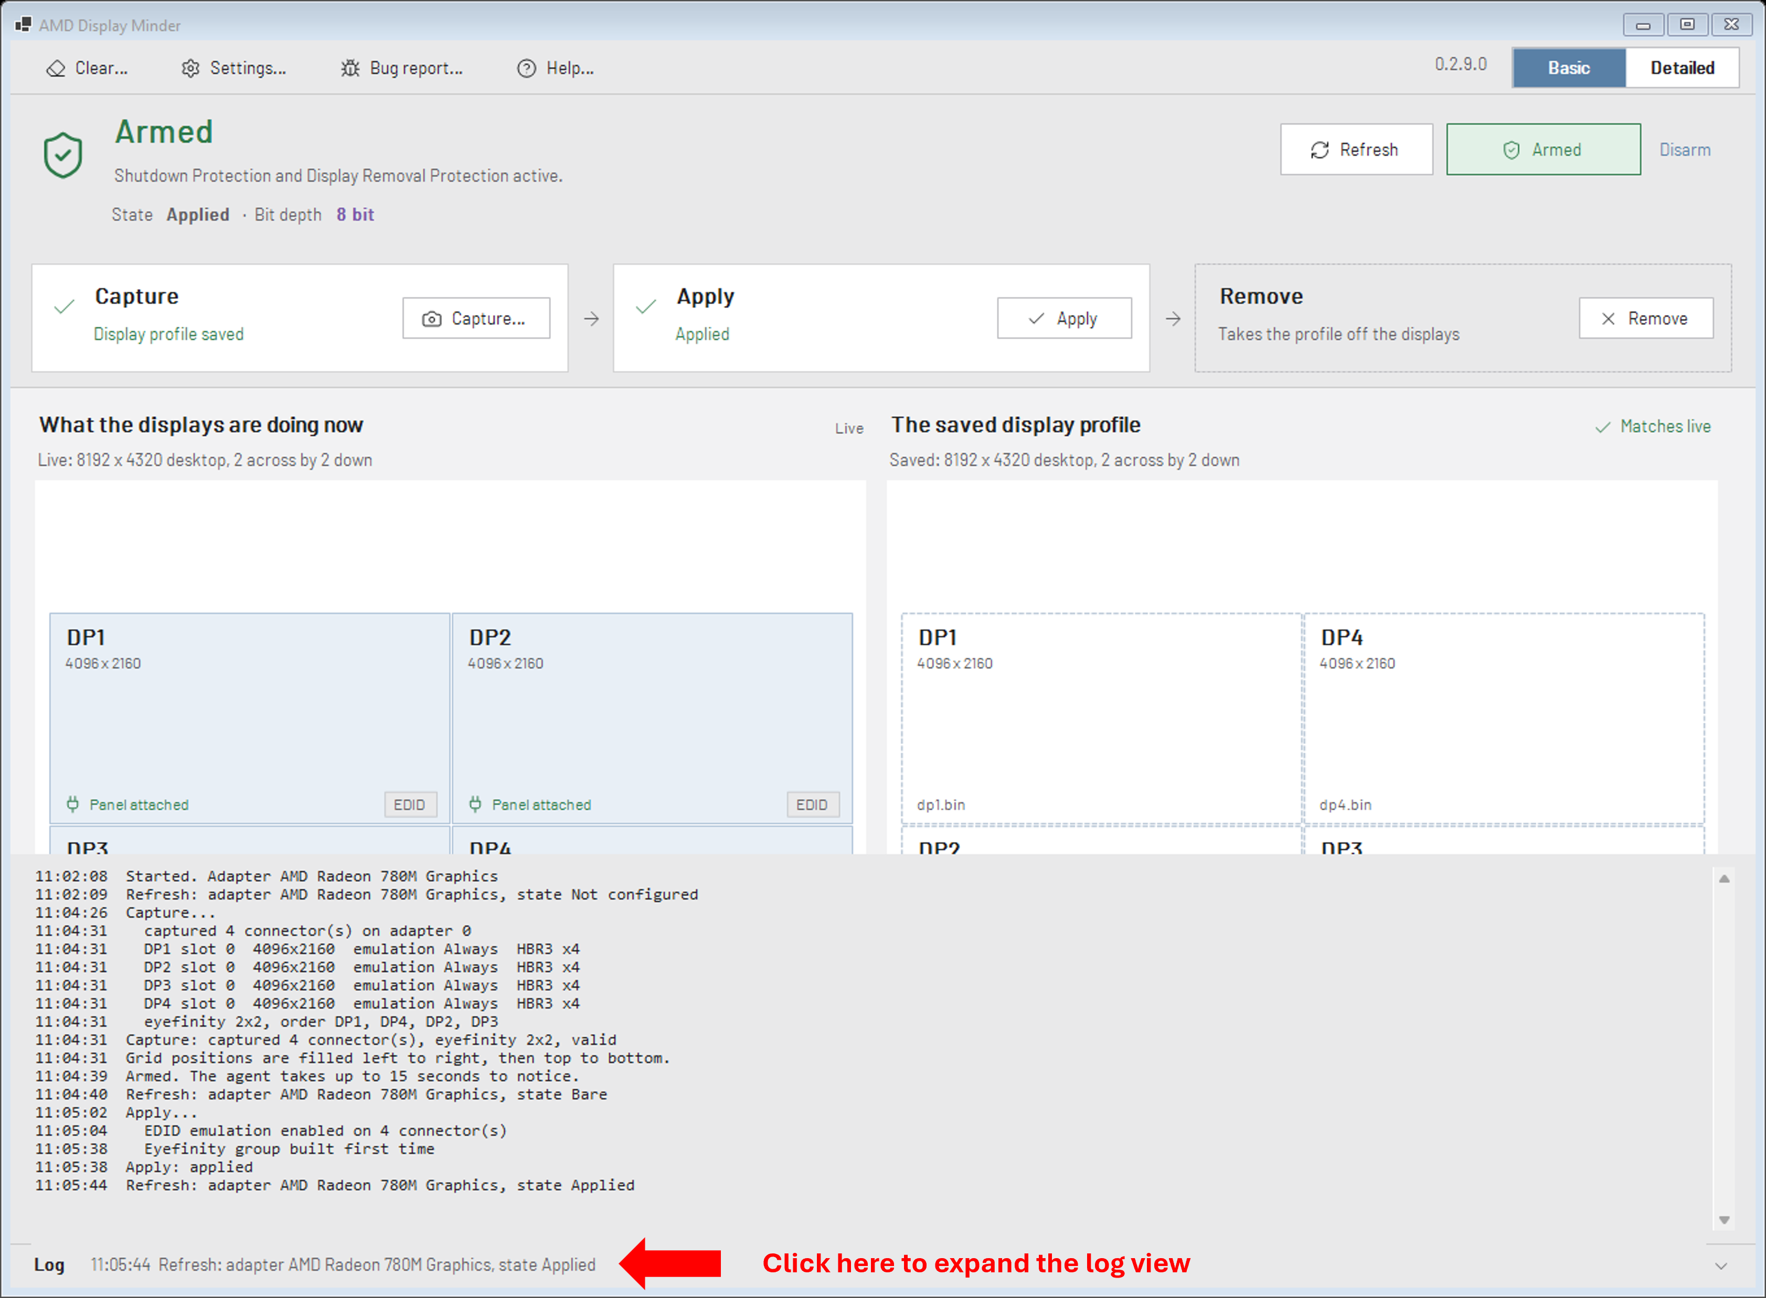The image size is (1766, 1298).
Task: Click the dp1.bin file label
Action: (x=941, y=804)
